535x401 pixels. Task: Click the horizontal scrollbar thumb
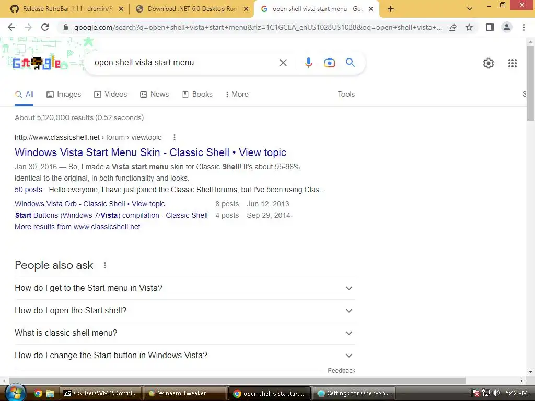237,381
